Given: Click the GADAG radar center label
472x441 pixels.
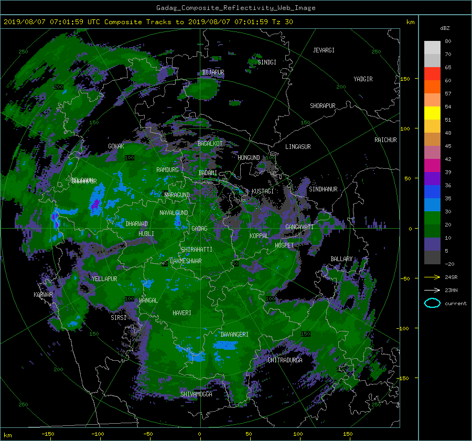Looking at the screenshot, I should (199, 229).
